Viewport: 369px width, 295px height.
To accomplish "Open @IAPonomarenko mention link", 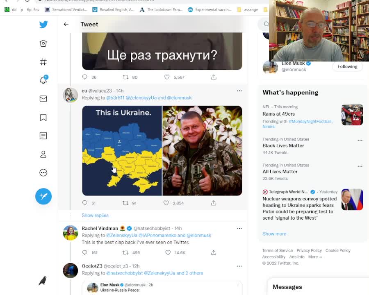I will pos(157,235).
